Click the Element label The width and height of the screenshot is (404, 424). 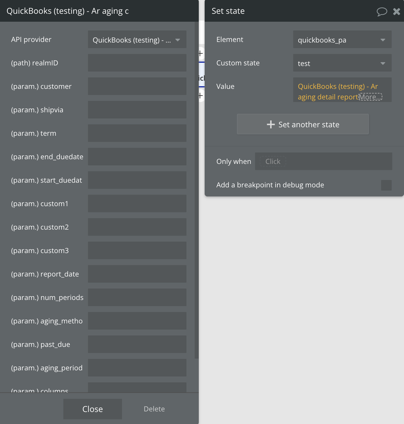(x=230, y=40)
